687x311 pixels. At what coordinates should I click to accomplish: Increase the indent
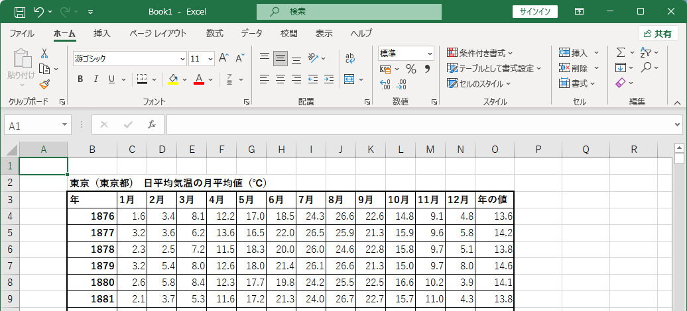point(329,79)
